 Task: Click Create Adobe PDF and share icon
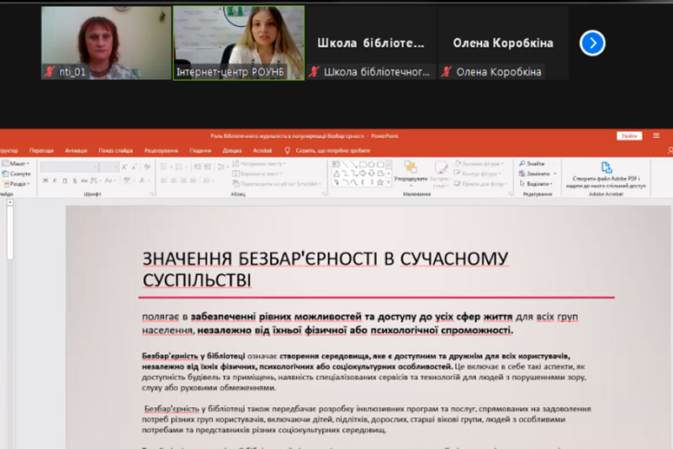[606, 168]
